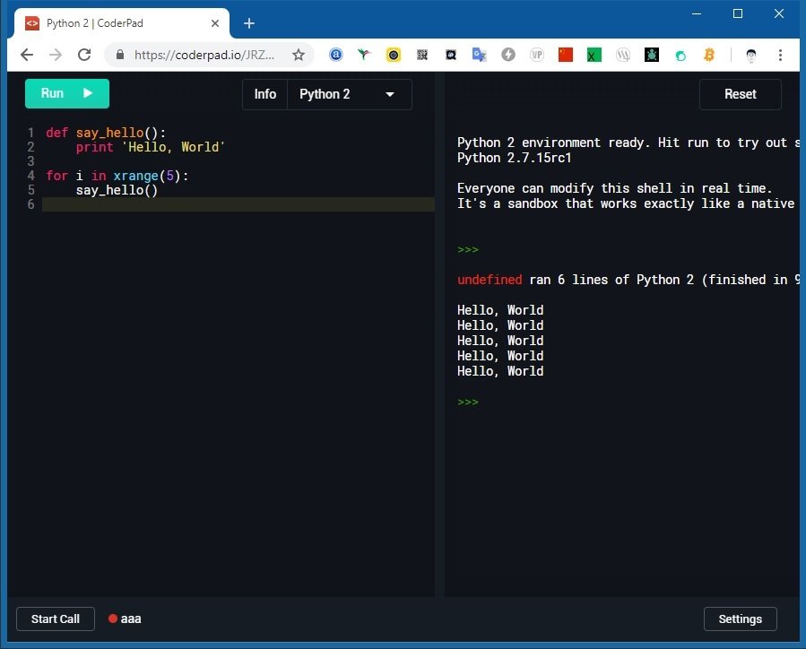The width and height of the screenshot is (806, 649).
Task: Click the teal swirl extension icon
Action: coord(680,55)
